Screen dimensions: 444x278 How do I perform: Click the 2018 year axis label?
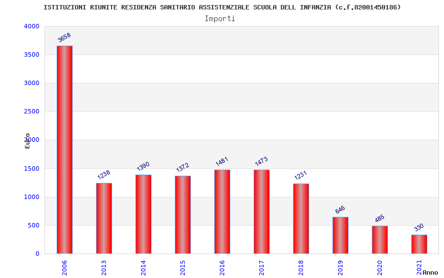point(301,267)
